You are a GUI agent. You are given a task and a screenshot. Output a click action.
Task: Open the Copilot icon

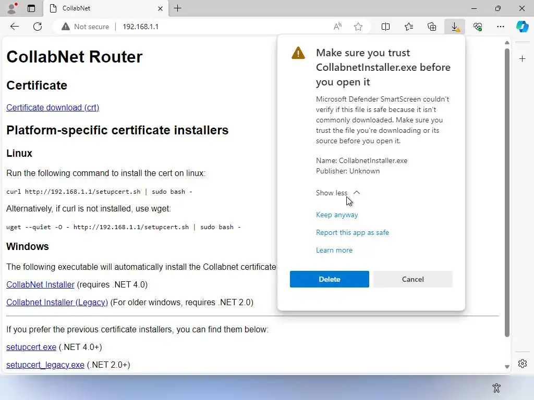[522, 27]
